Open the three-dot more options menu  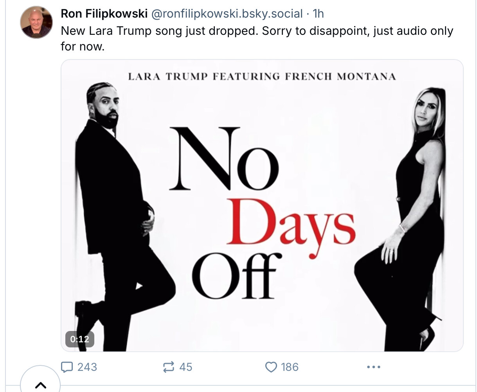[x=373, y=367]
